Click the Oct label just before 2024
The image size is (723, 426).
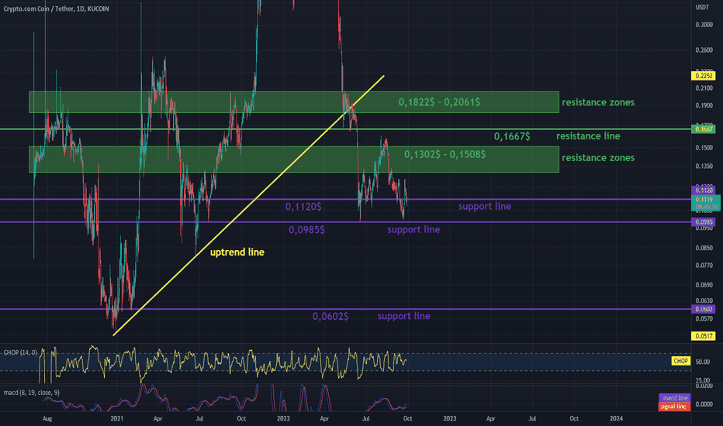tap(574, 418)
